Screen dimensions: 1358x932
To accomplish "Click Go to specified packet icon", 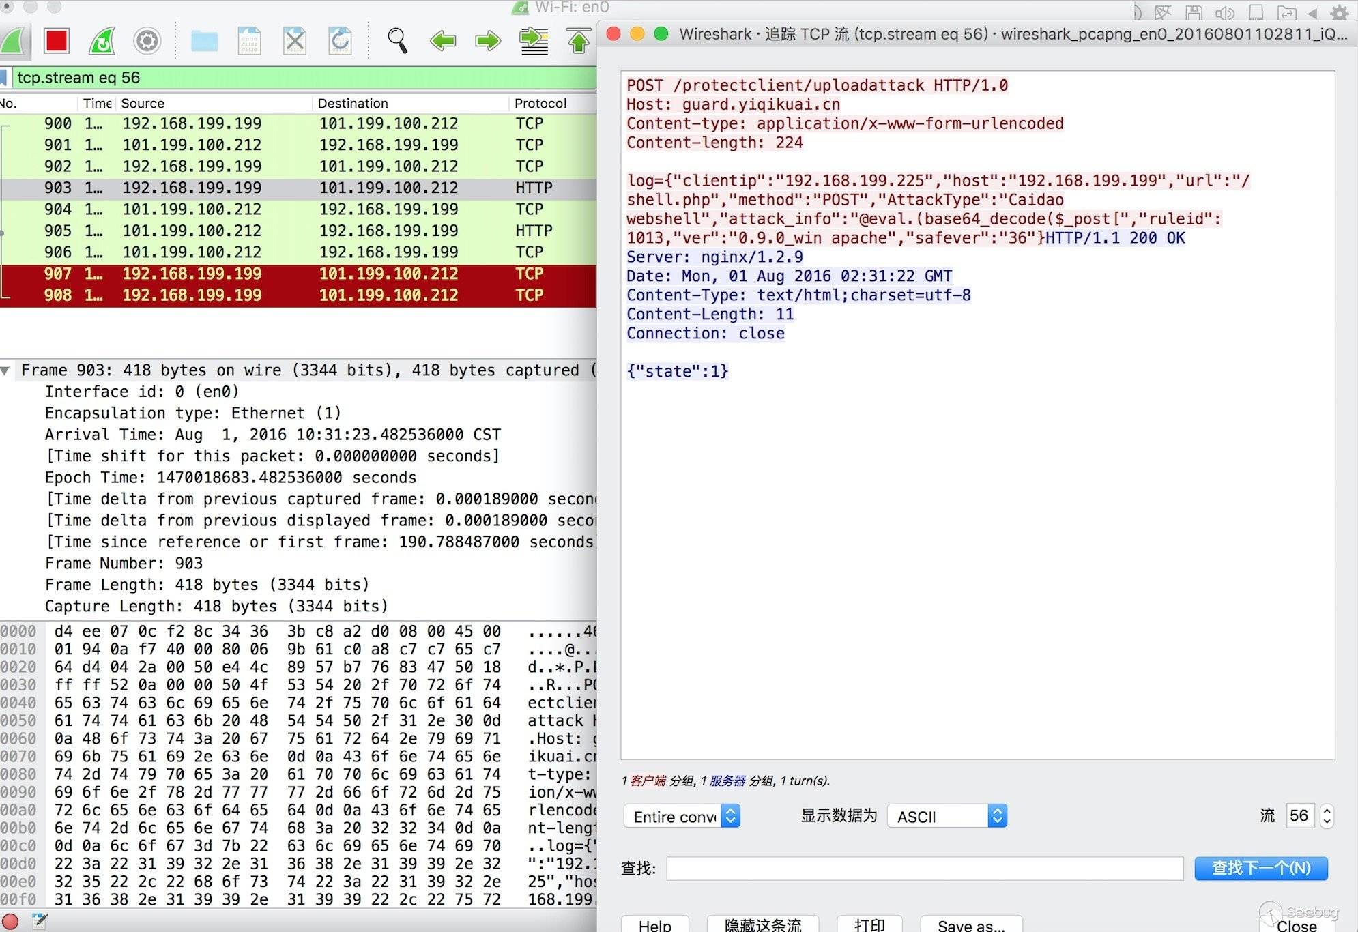I will 534,41.
